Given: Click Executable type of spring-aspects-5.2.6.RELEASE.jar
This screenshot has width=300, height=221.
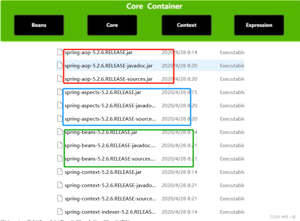Looking at the screenshot, I should click(232, 92).
